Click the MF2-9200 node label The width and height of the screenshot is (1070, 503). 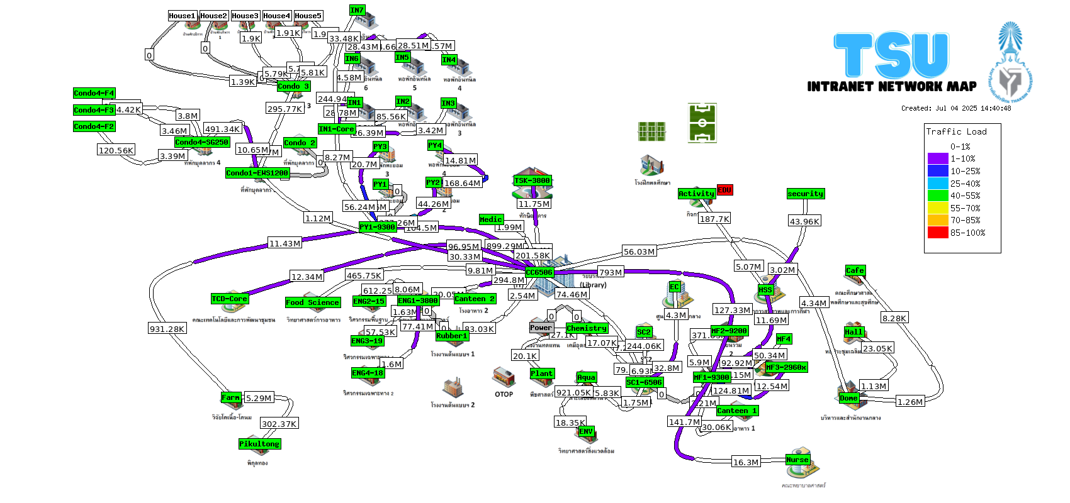(x=729, y=331)
